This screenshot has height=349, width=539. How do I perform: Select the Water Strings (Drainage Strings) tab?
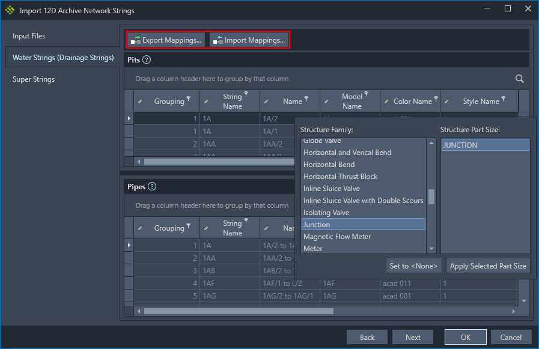point(63,58)
